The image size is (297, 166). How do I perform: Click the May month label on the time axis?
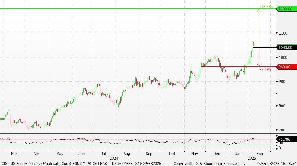60,154
